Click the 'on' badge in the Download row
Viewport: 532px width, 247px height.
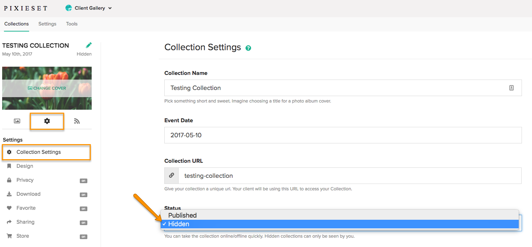[83, 195]
